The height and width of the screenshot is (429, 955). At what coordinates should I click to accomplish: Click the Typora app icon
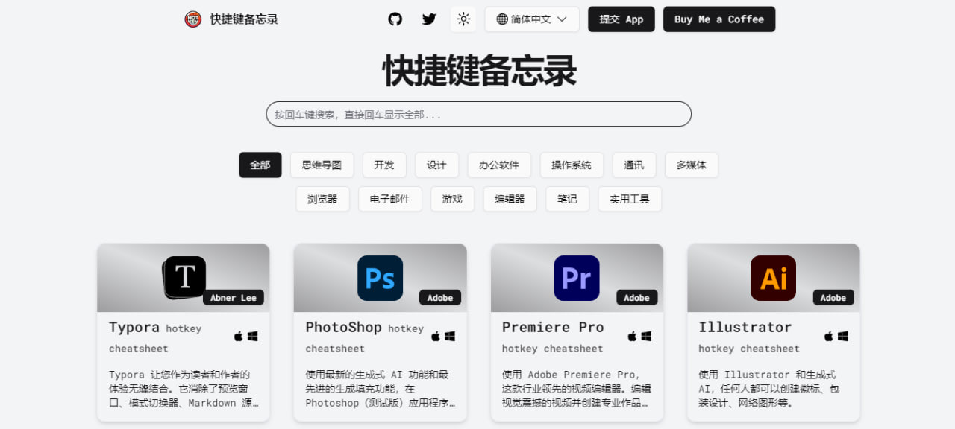[x=184, y=278]
